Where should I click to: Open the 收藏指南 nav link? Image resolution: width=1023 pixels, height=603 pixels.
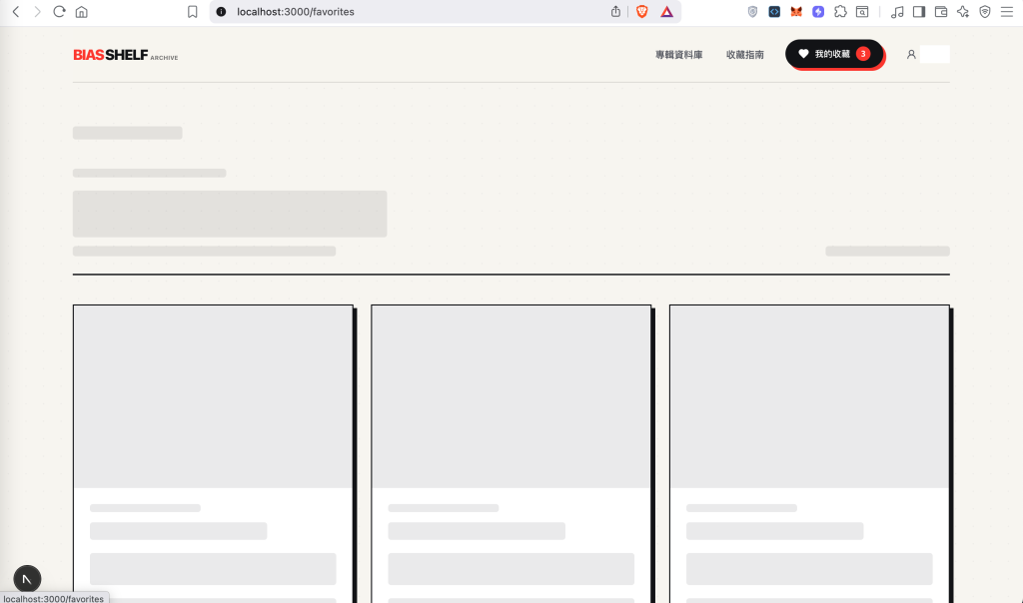[x=745, y=55]
